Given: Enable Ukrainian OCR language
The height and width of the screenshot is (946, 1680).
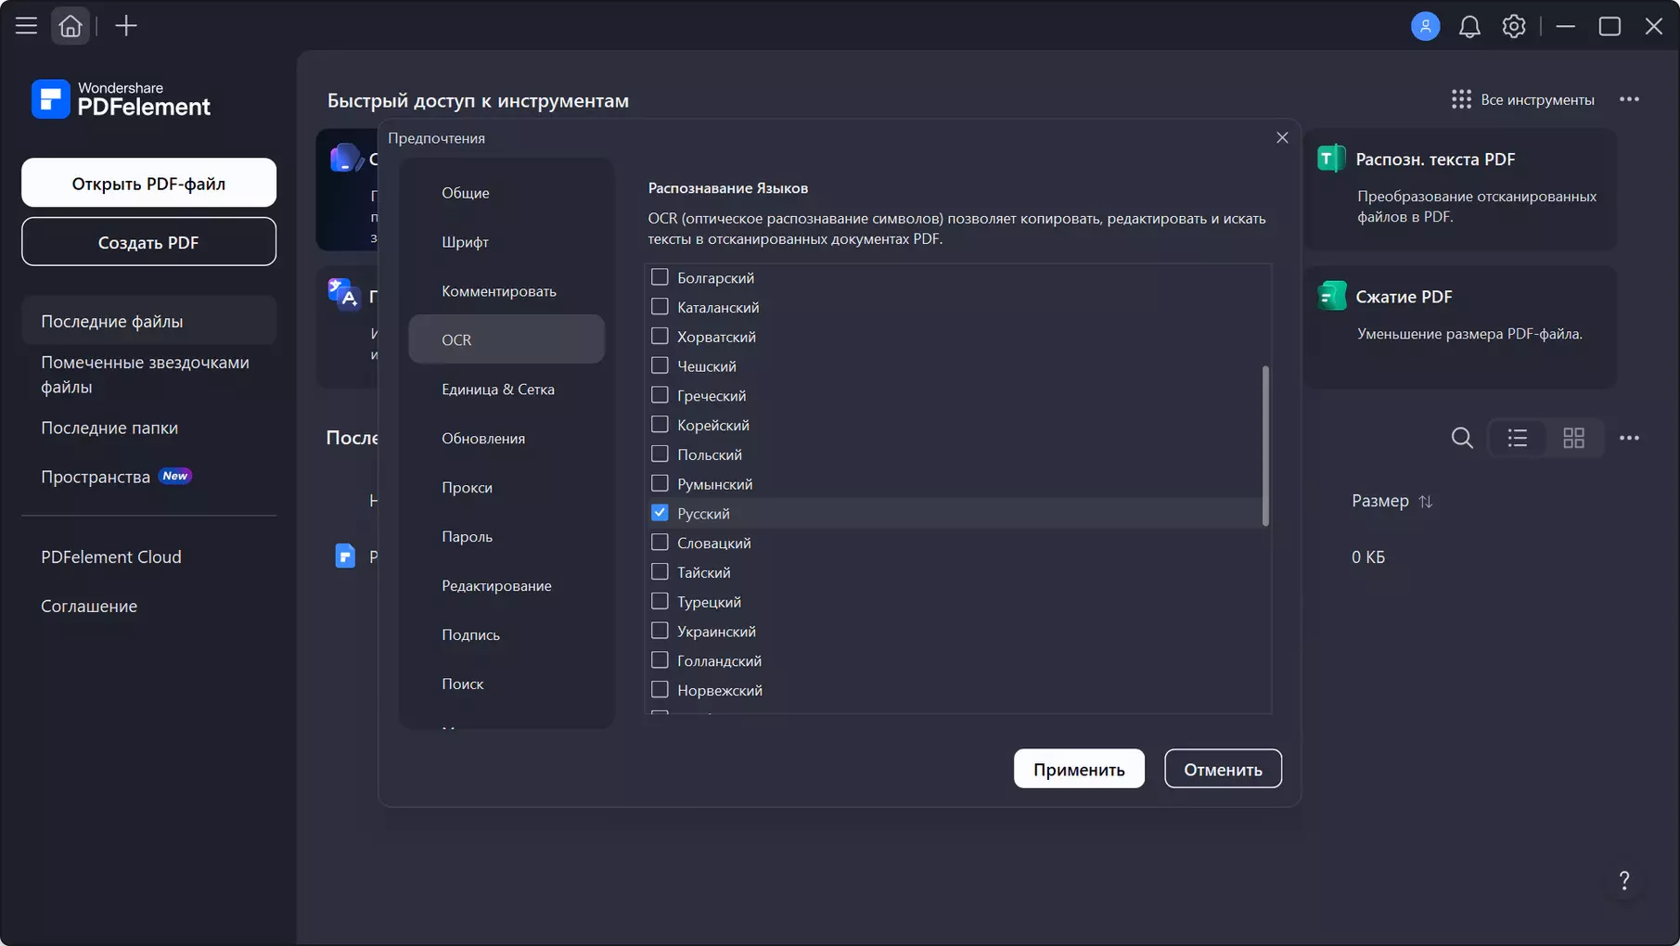Looking at the screenshot, I should 660,631.
